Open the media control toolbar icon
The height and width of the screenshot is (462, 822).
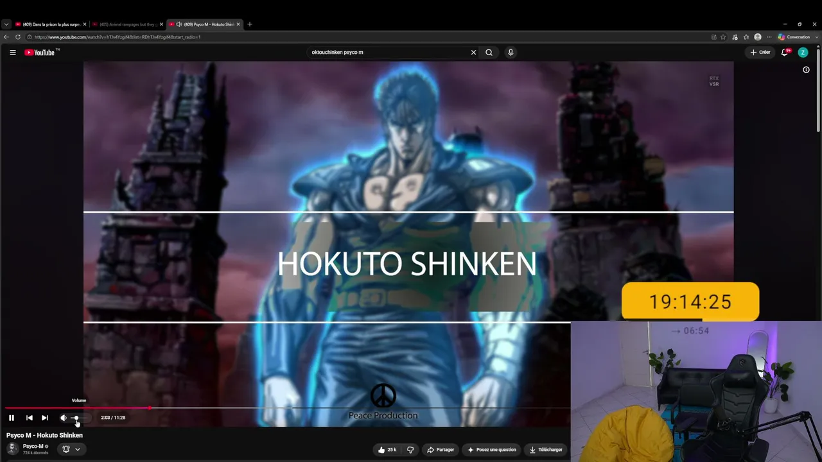click(735, 37)
